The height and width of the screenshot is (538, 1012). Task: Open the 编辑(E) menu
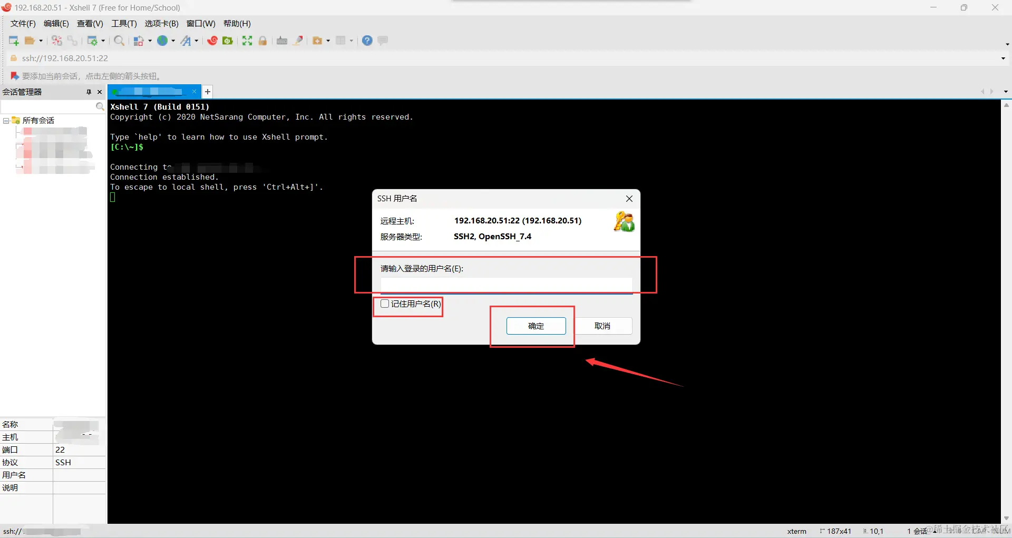(x=56, y=24)
